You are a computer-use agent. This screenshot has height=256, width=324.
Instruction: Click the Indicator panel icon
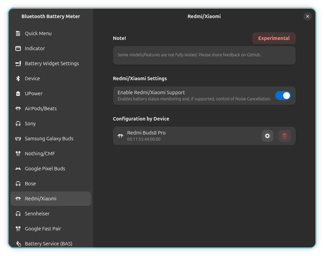(18, 48)
